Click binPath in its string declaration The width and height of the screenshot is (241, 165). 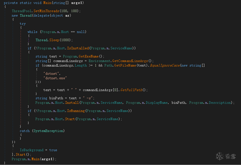(56, 98)
